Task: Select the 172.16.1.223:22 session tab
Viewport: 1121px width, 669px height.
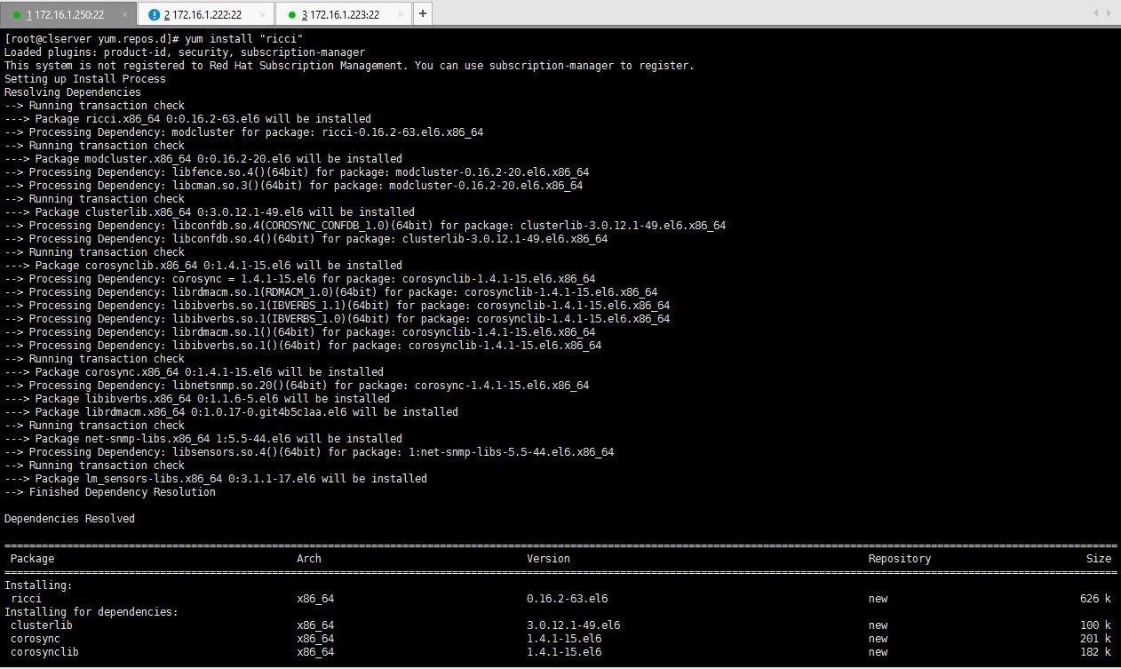Action: [340, 14]
